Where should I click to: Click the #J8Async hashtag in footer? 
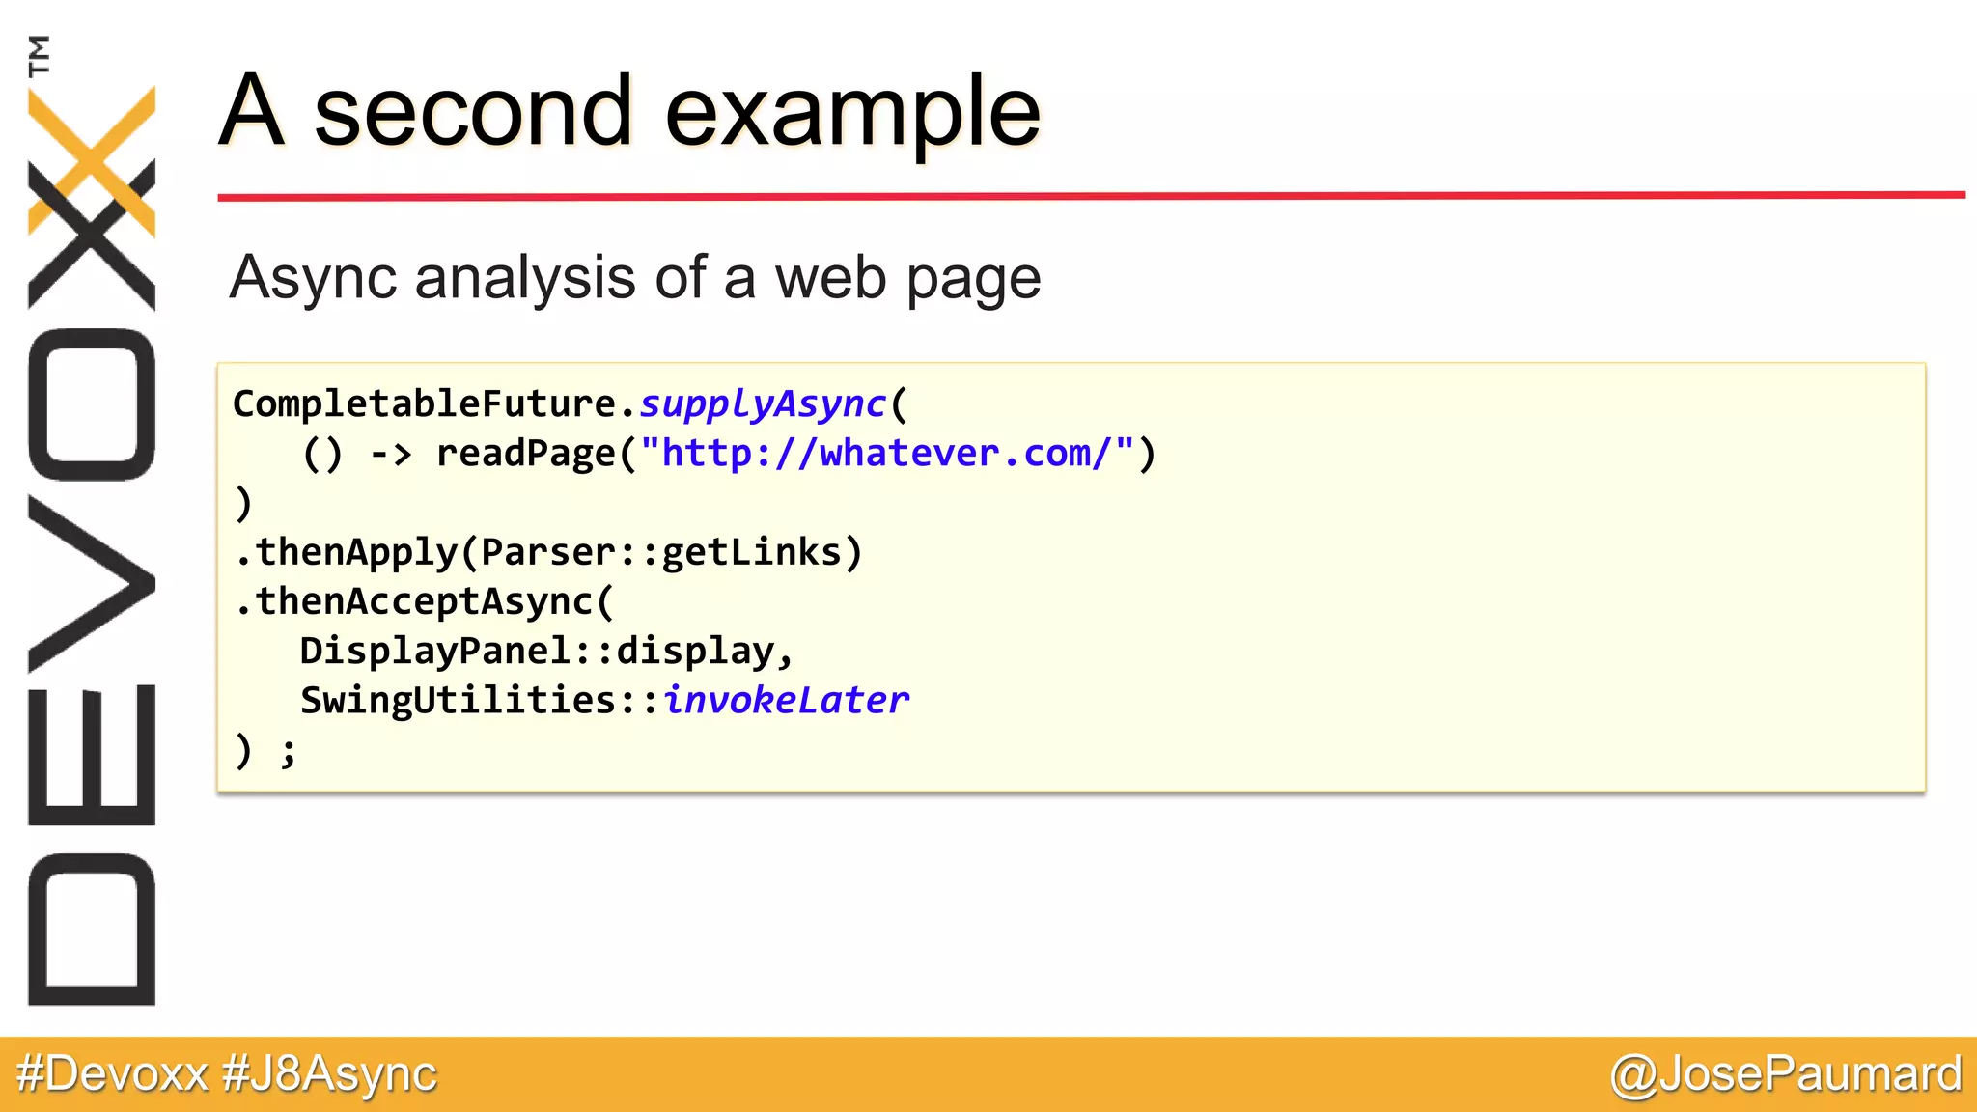(x=329, y=1073)
